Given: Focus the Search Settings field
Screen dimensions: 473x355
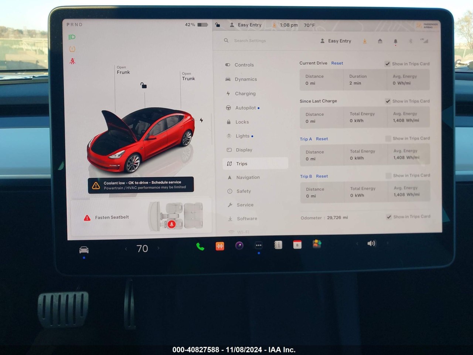Looking at the screenshot, I should point(250,41).
